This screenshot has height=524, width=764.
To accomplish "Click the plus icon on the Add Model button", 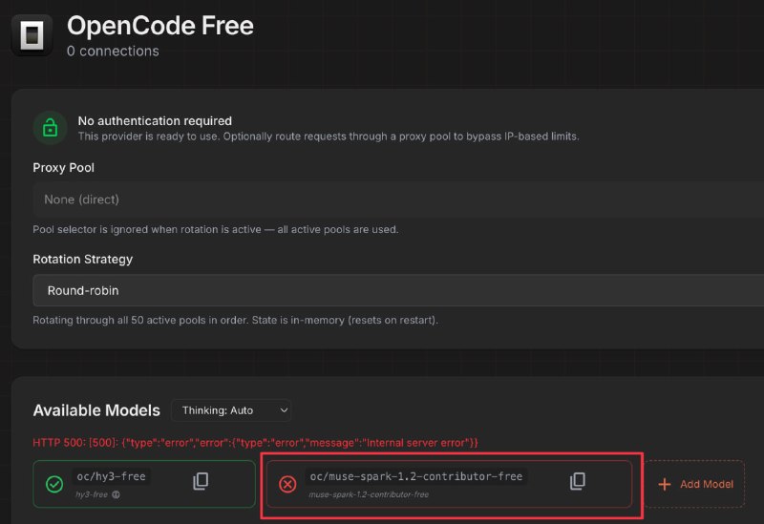I will click(664, 484).
